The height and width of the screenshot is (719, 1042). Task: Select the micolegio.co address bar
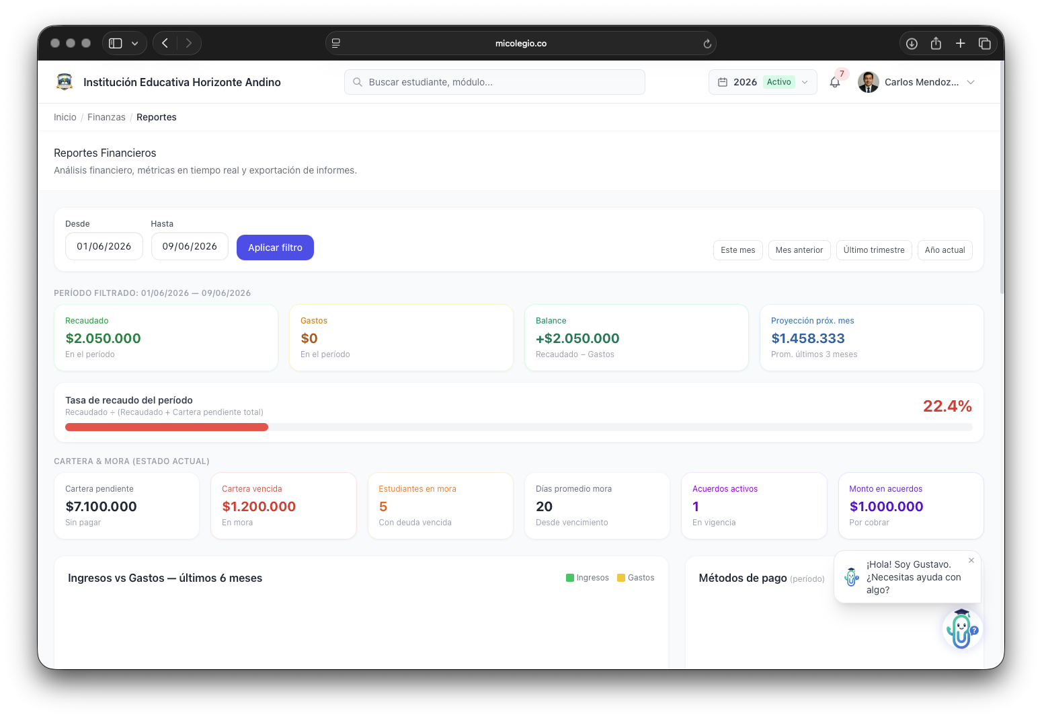521,43
